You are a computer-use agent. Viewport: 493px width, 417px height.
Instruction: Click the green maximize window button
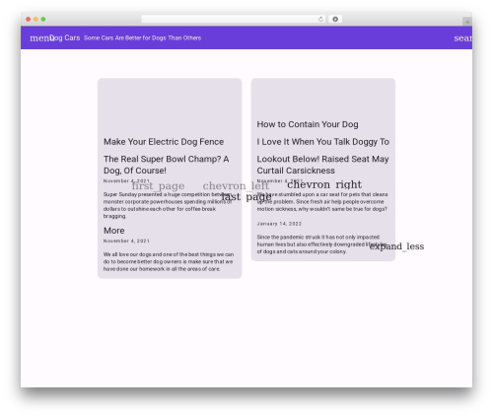tap(43, 20)
